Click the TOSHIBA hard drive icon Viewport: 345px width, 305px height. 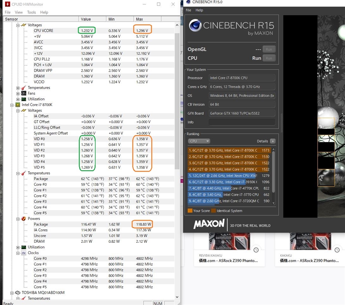pyautogui.click(x=18, y=293)
